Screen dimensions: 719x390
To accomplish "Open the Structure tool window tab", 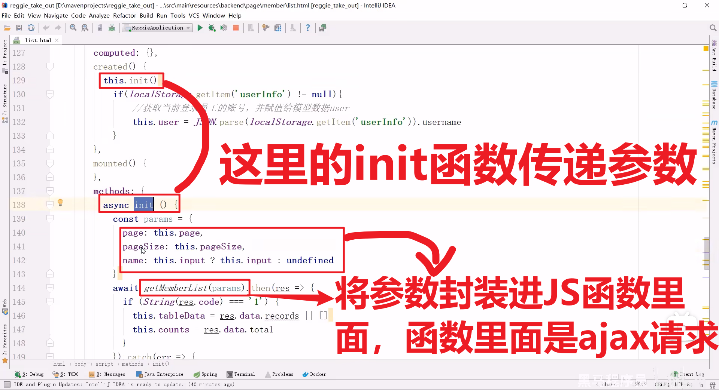I will tap(5, 104).
